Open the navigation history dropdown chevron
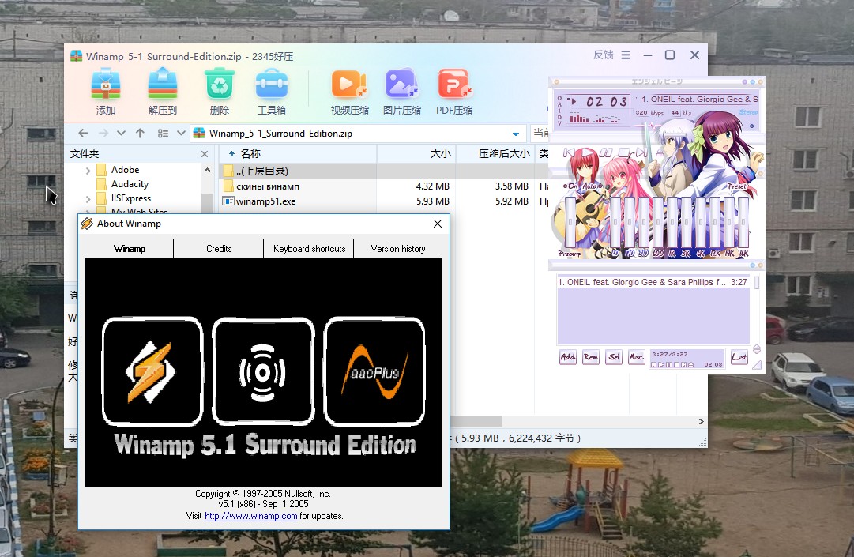Viewport: 854px width, 557px height. click(121, 133)
